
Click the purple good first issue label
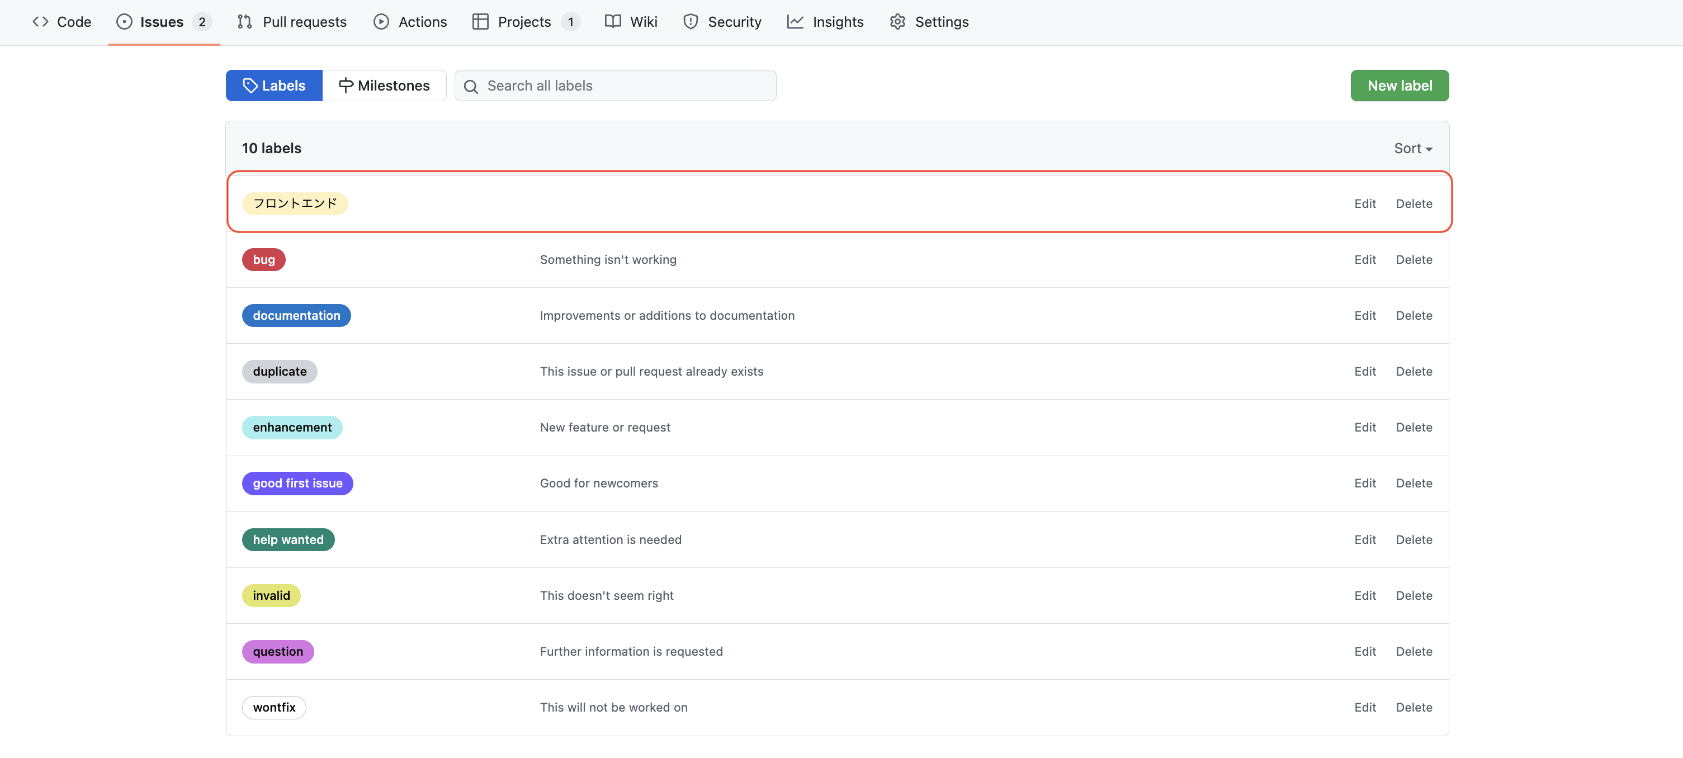(297, 483)
